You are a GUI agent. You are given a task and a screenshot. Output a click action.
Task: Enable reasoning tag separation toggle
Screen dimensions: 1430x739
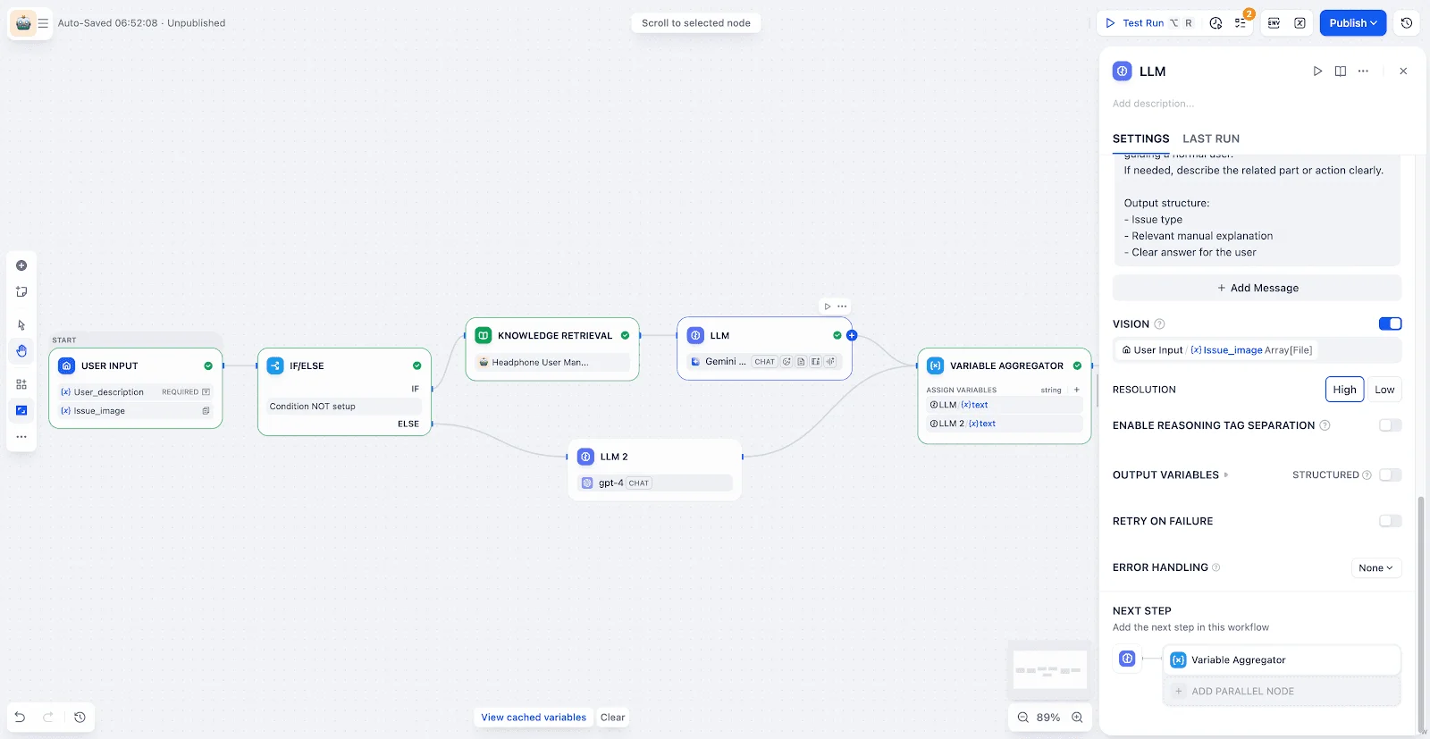pyautogui.click(x=1390, y=425)
